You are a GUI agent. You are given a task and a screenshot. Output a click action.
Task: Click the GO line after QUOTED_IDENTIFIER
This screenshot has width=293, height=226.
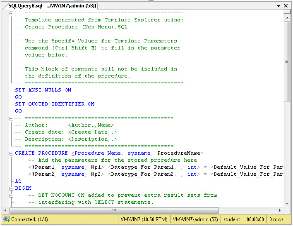tap(18, 111)
